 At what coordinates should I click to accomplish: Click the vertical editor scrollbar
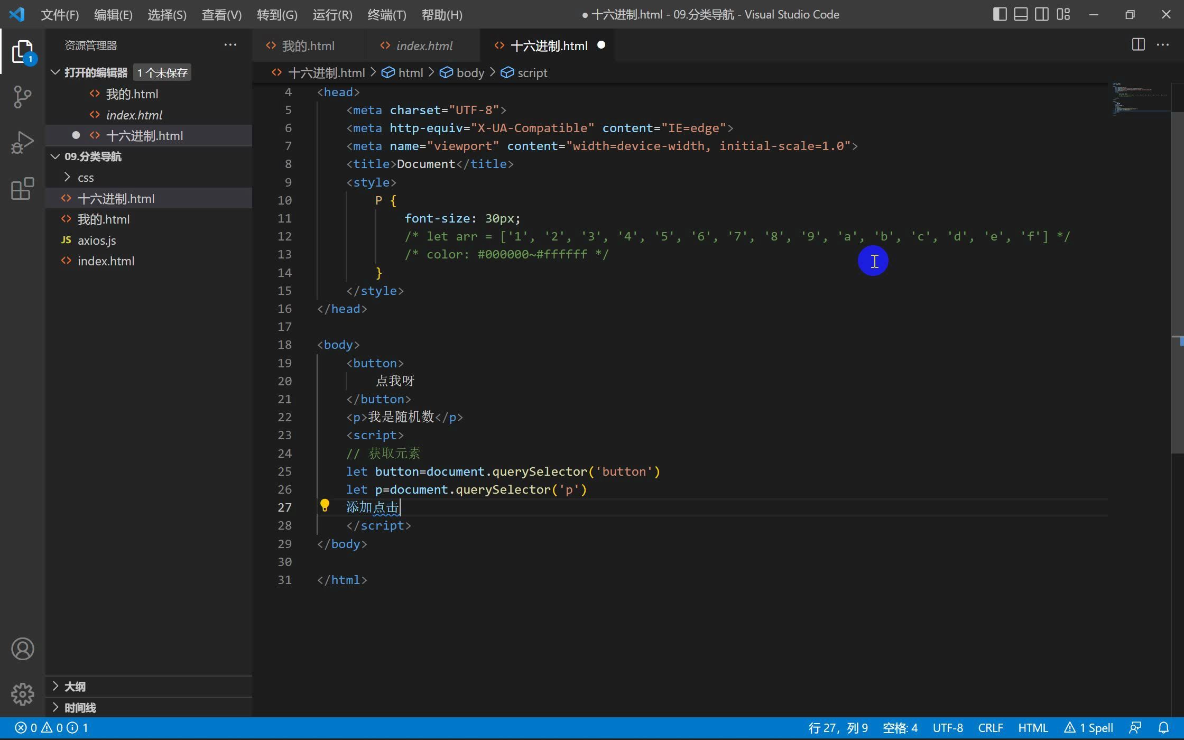click(x=1177, y=282)
